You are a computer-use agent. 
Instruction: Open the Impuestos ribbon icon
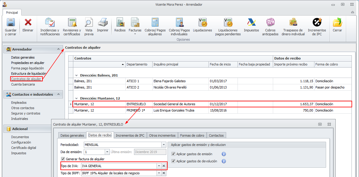point(251,23)
